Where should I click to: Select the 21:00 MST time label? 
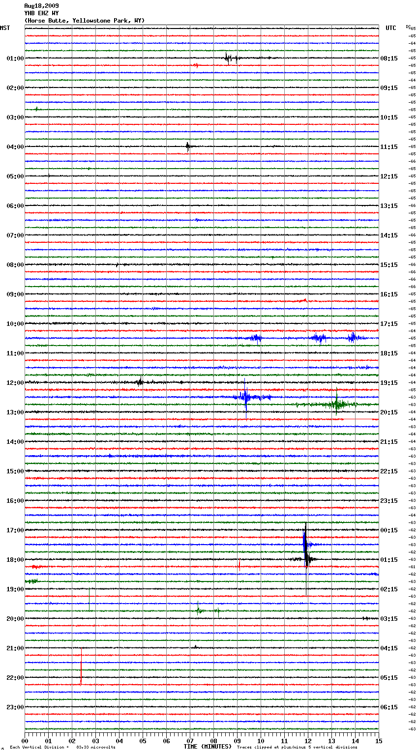[x=15, y=648]
